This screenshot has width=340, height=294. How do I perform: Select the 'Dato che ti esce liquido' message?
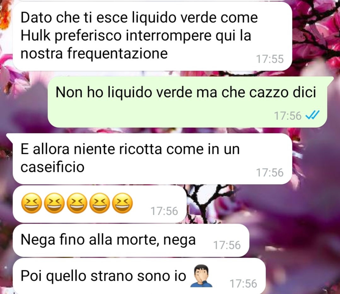pyautogui.click(x=153, y=36)
